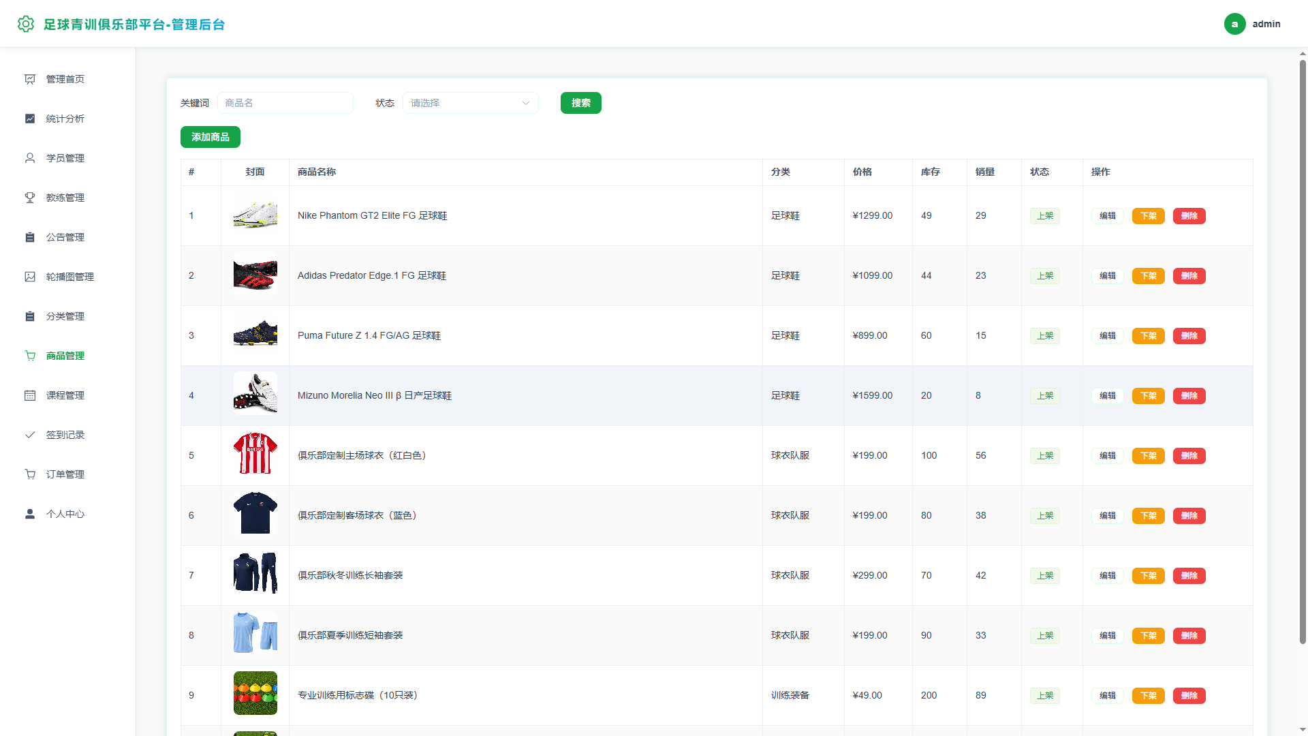
Task: Click the 轮播图管理 picture icon
Action: pos(30,277)
